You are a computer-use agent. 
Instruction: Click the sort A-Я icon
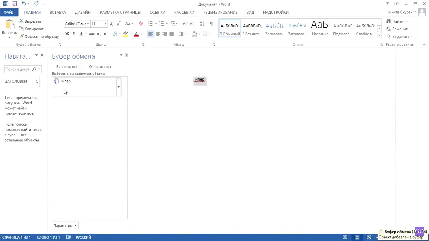point(202,24)
